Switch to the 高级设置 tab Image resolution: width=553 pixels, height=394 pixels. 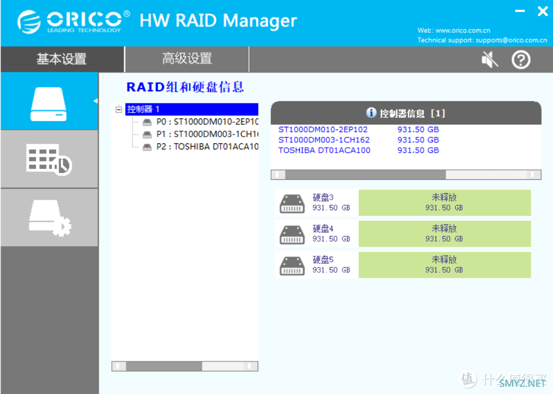187,59
